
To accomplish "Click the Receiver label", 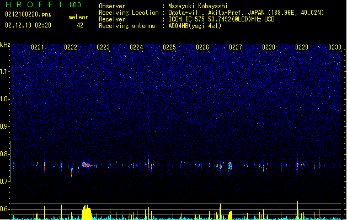I will pos(112,19).
